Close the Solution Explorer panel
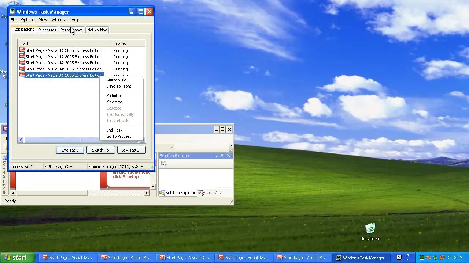Screen dimensions: 469x263 point(229,156)
